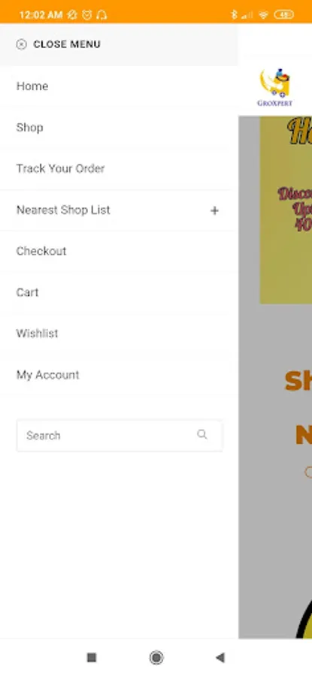
Task: Tap Android home circle button
Action: 156,657
